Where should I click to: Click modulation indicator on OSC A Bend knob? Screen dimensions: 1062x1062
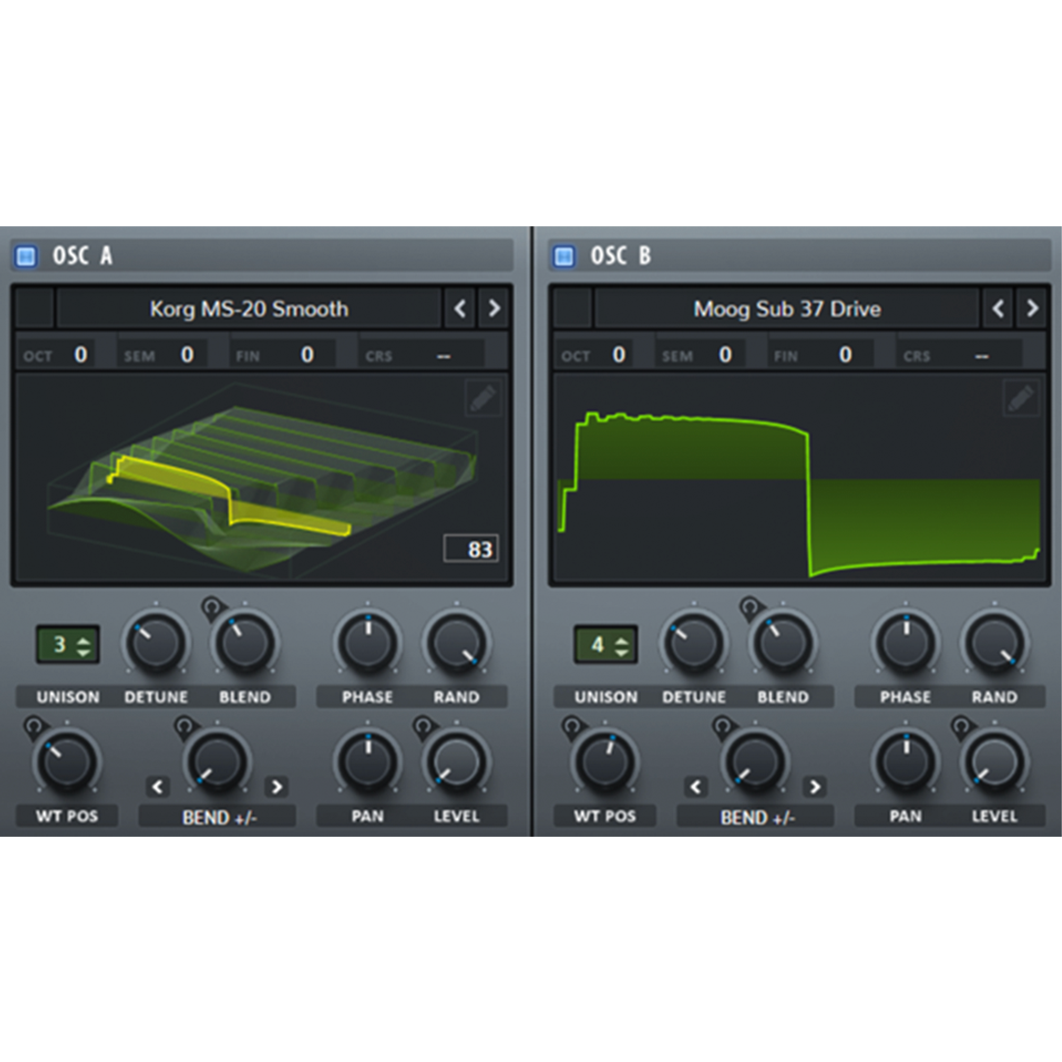[185, 727]
